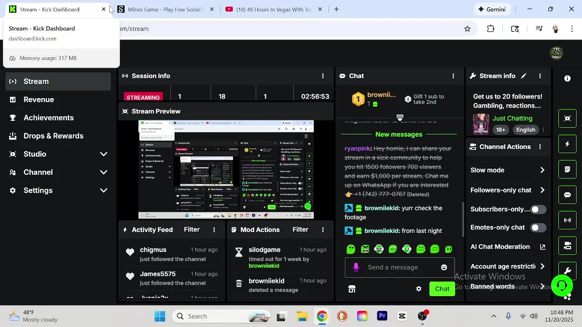Open the browser extensions puzzle icon
The width and height of the screenshot is (582, 327).
pyautogui.click(x=491, y=29)
